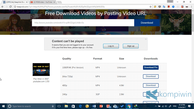Open the paint palette app in taskbar
194x109 pixels.
coord(87,106)
